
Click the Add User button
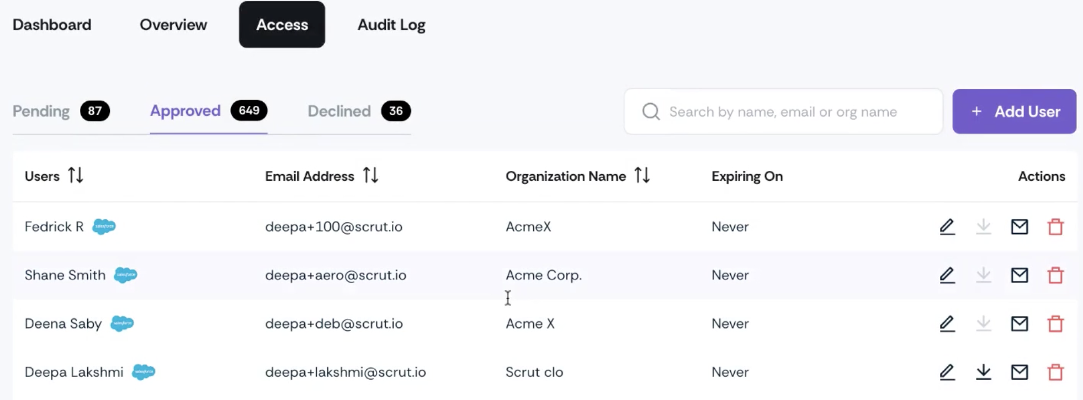pyautogui.click(x=1014, y=111)
